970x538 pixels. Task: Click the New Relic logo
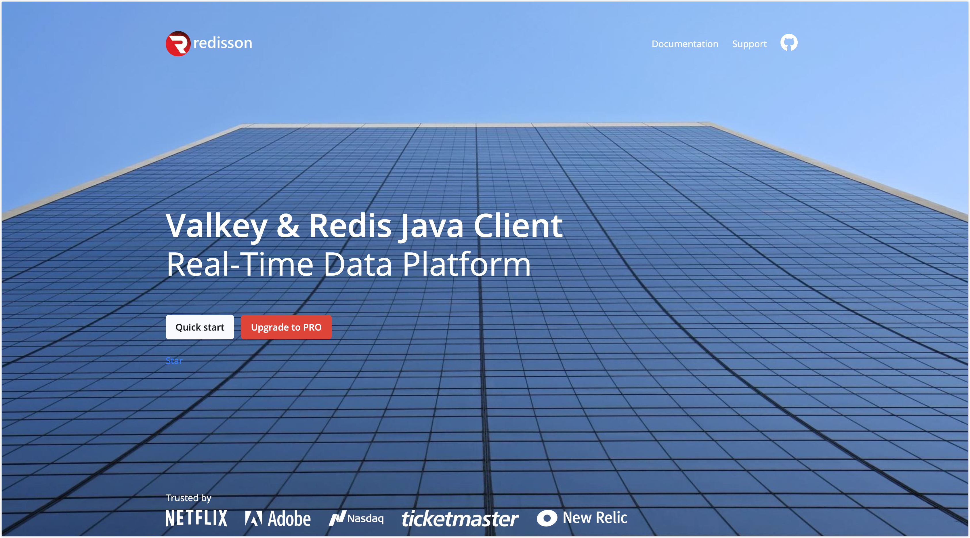click(x=582, y=518)
